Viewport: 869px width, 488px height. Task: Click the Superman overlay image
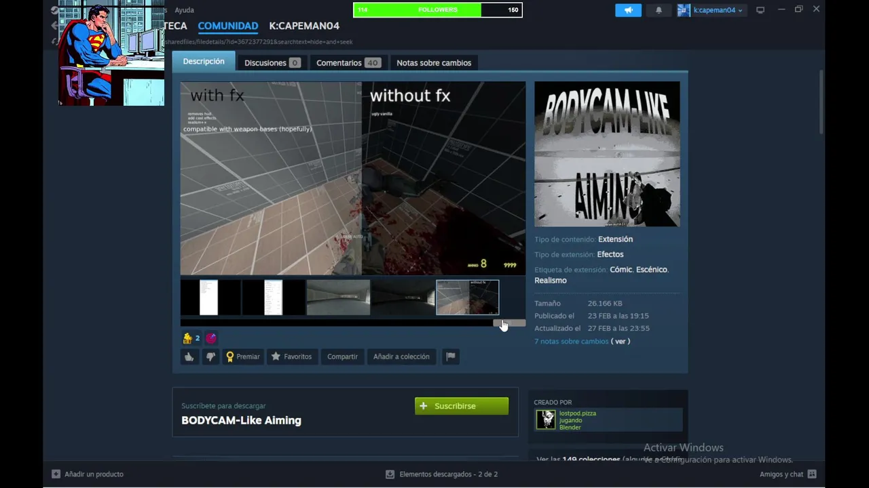pos(111,54)
